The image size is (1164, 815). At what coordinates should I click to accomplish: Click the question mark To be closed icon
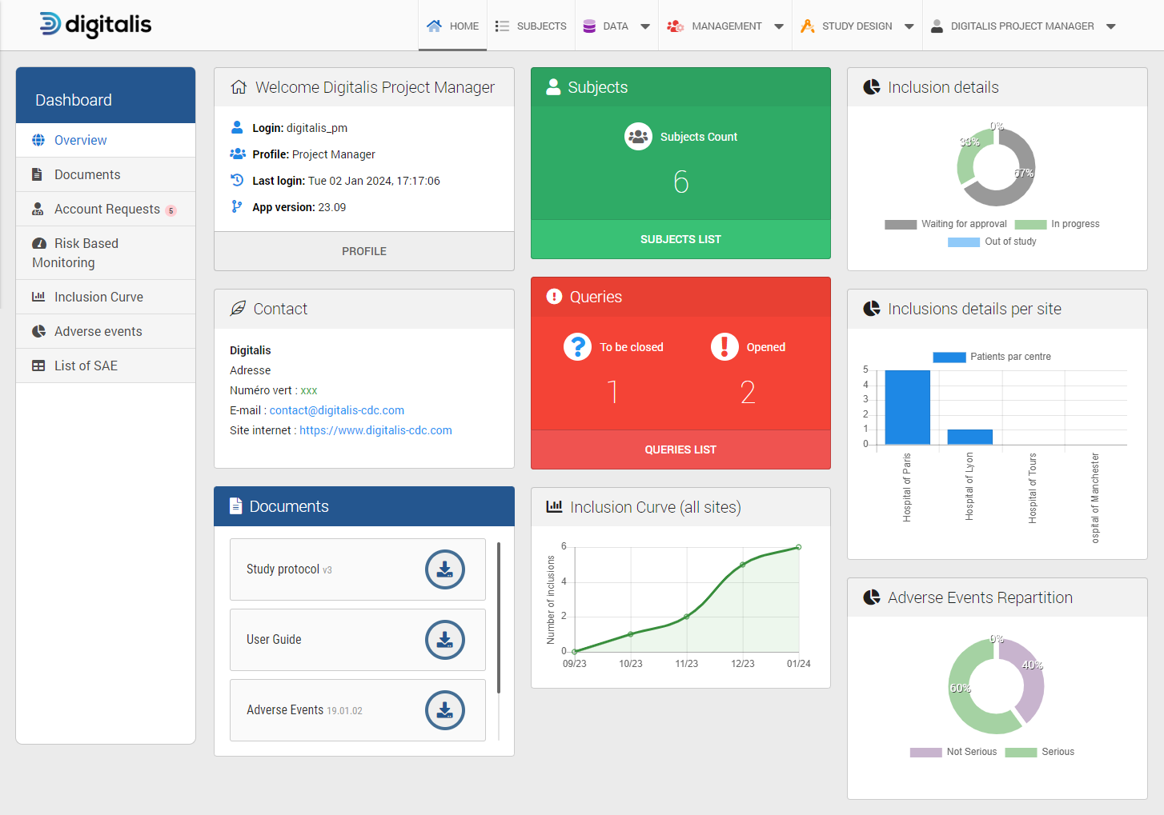(x=577, y=347)
